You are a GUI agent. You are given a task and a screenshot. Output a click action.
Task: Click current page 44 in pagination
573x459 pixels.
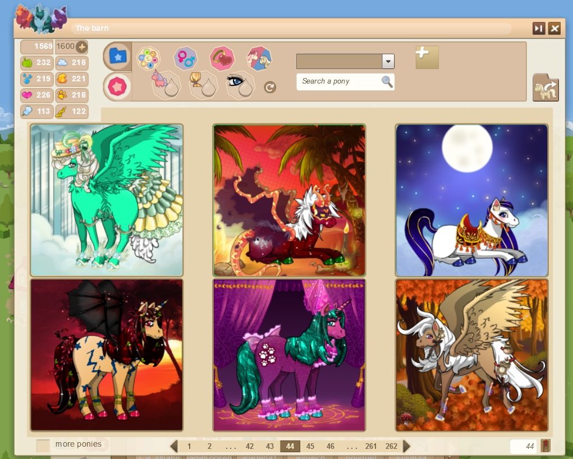(x=290, y=446)
